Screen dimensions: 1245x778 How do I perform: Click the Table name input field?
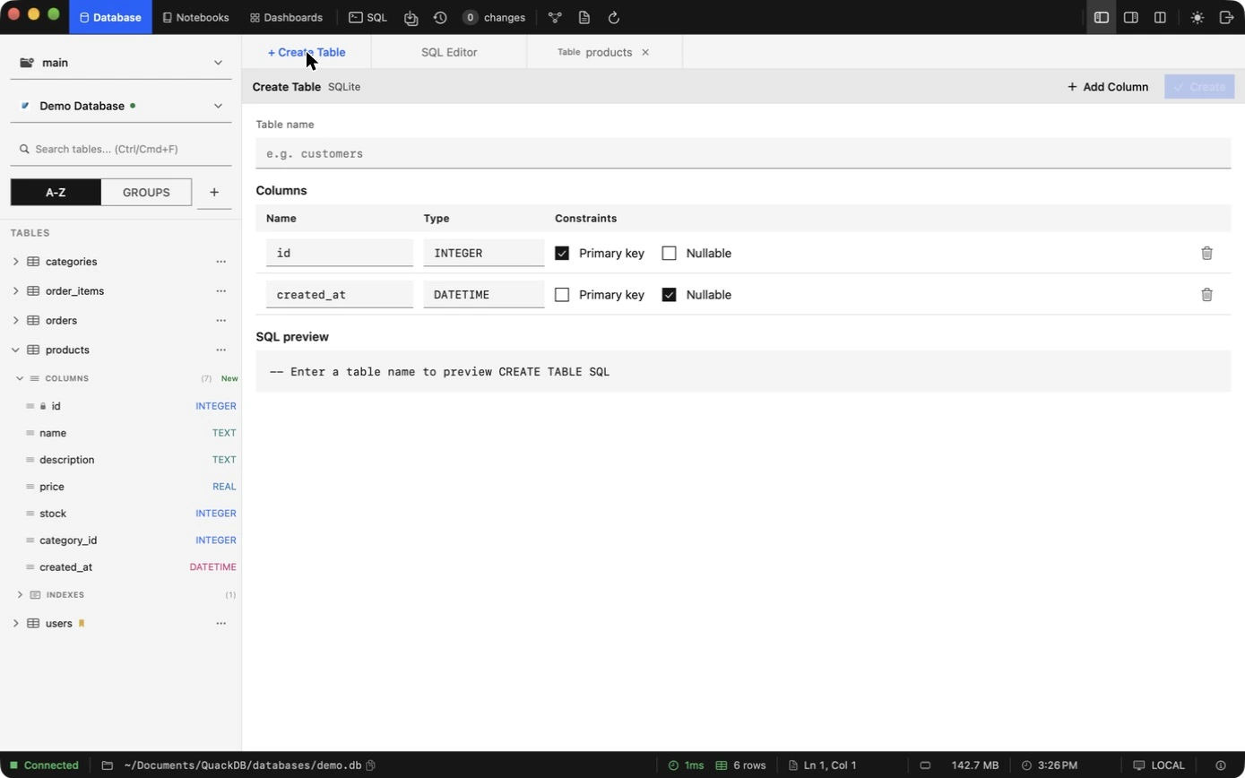coord(743,153)
